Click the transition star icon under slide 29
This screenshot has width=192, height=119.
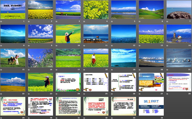(1, 117)
